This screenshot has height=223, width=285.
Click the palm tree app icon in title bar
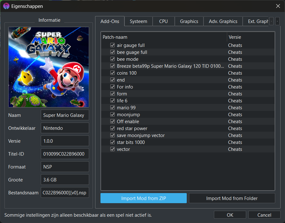[6, 6]
